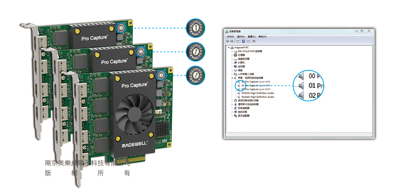Image resolution: width=398 pixels, height=196 pixels.
Task: Select NVIDIA High Definition Audio device
Action: point(257,93)
